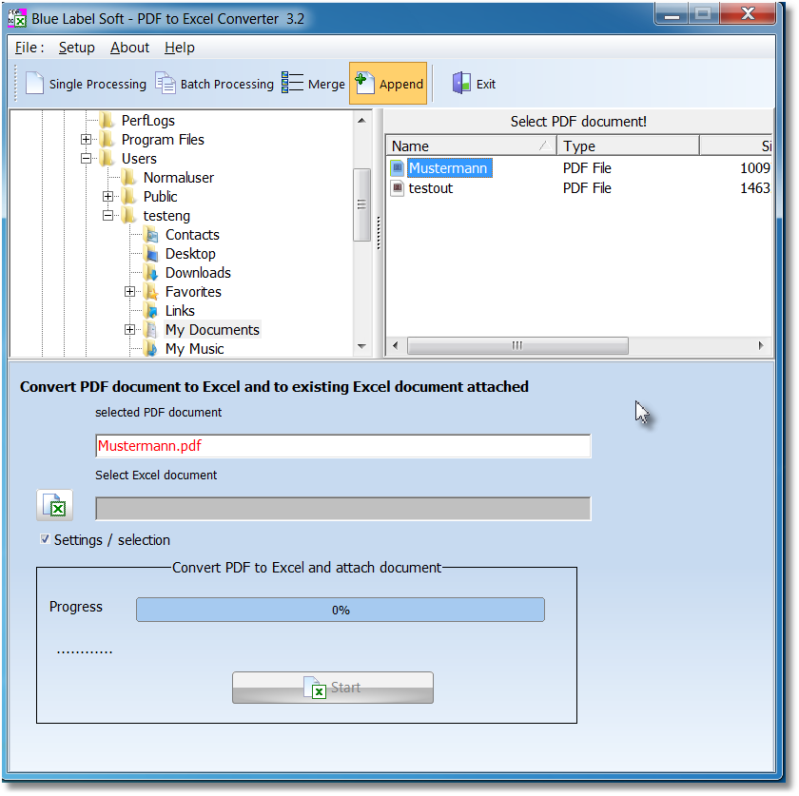Click the PerfLogs folder icon
This screenshot has height=796, width=799.
(107, 120)
